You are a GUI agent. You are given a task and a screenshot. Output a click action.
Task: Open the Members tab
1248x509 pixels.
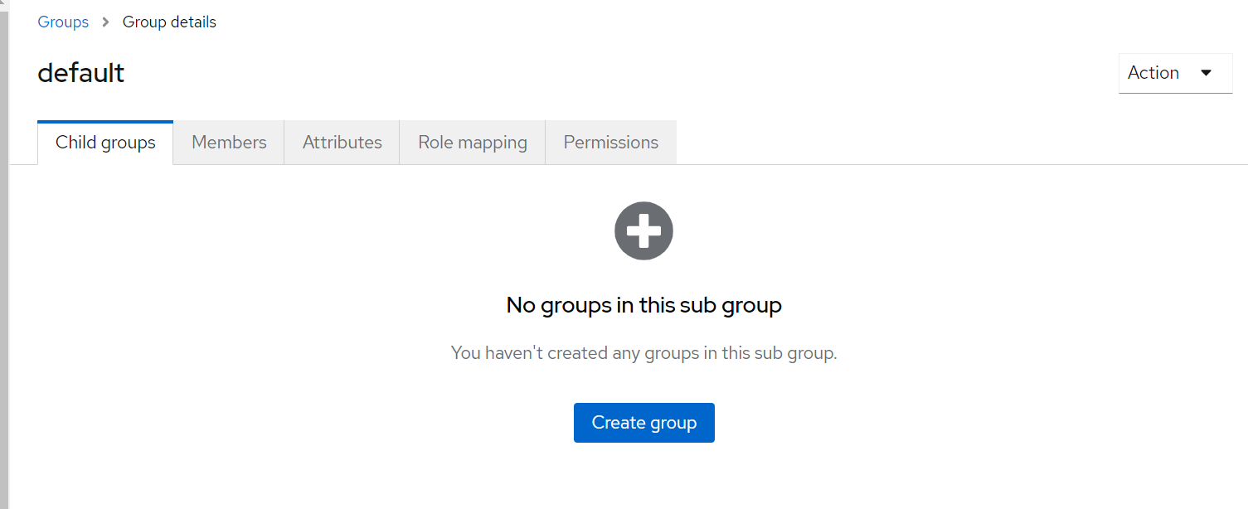(229, 143)
